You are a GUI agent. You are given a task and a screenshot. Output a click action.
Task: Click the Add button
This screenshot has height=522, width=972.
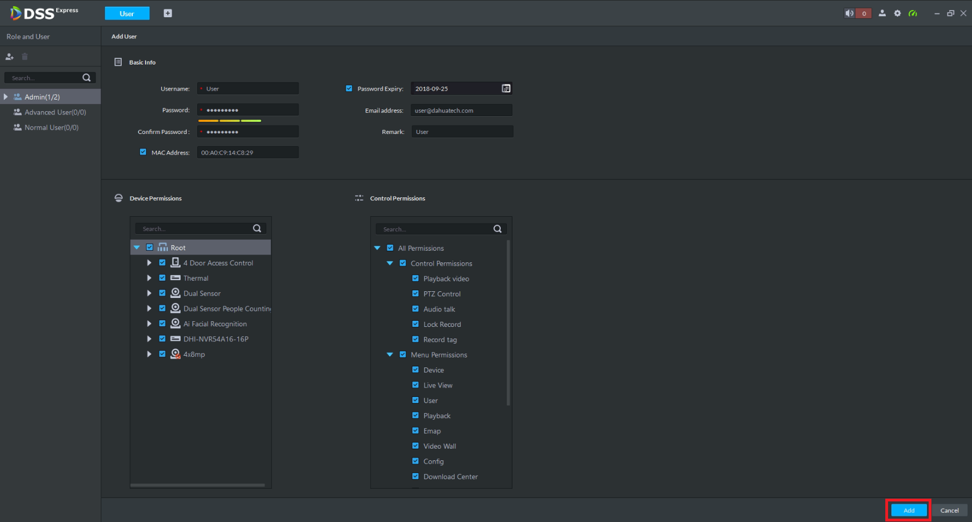tap(909, 510)
